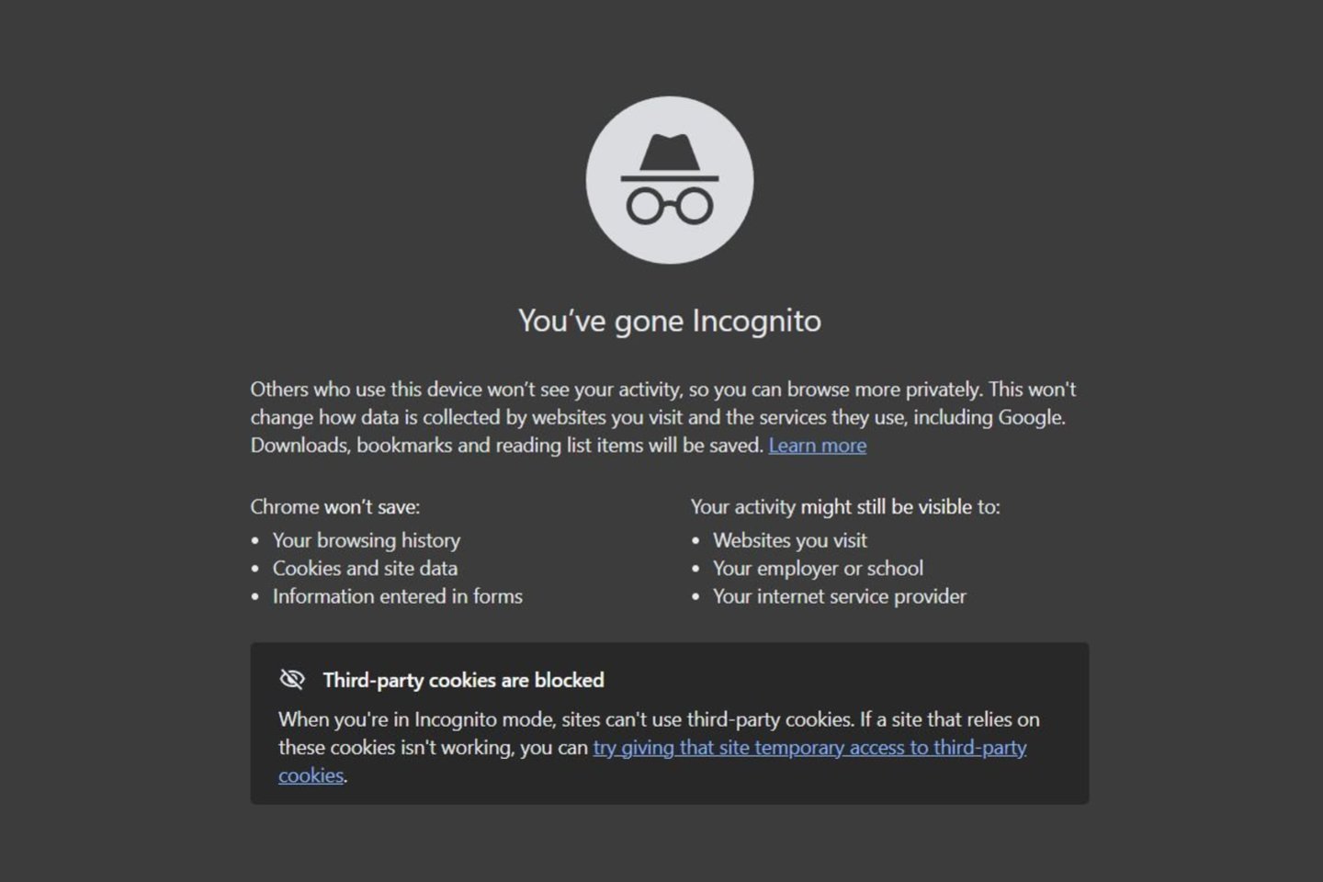Select the "Information entered in forms" bullet item
Screen dimensions: 1323x882
[397, 597]
